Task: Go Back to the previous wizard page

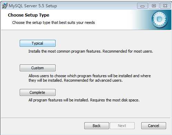Action: (x=97, y=126)
